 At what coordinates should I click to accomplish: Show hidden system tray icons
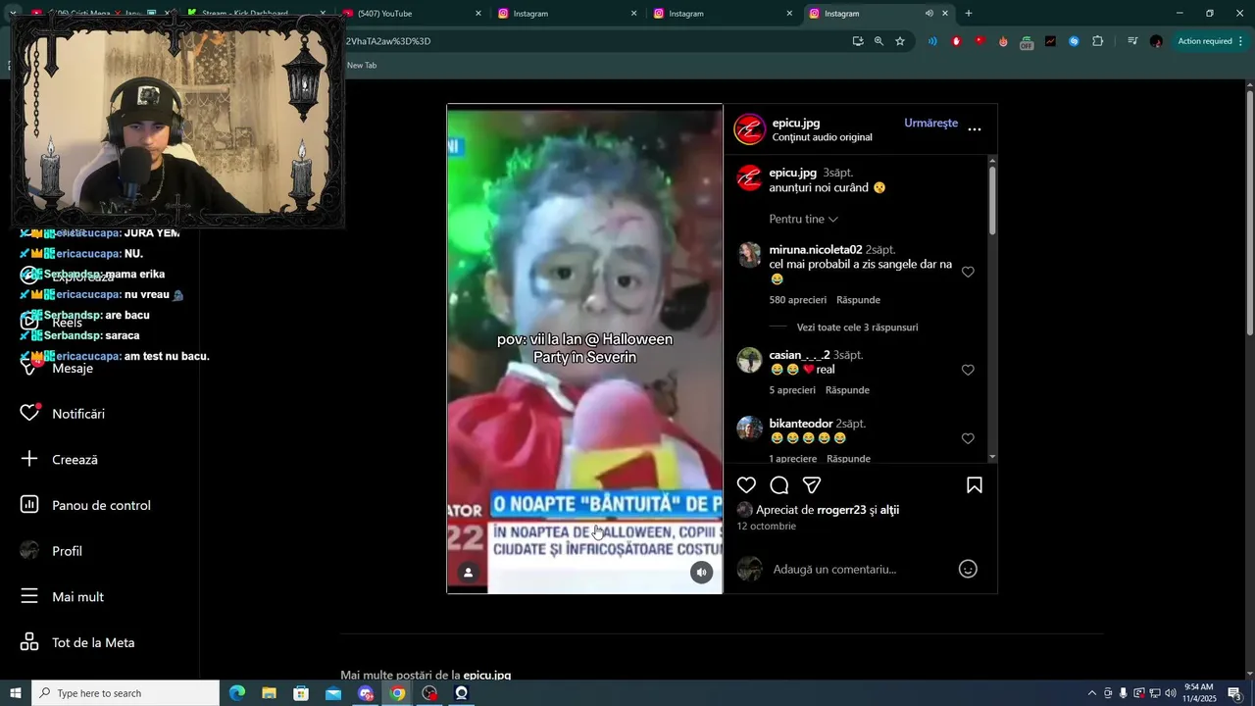point(1092,693)
